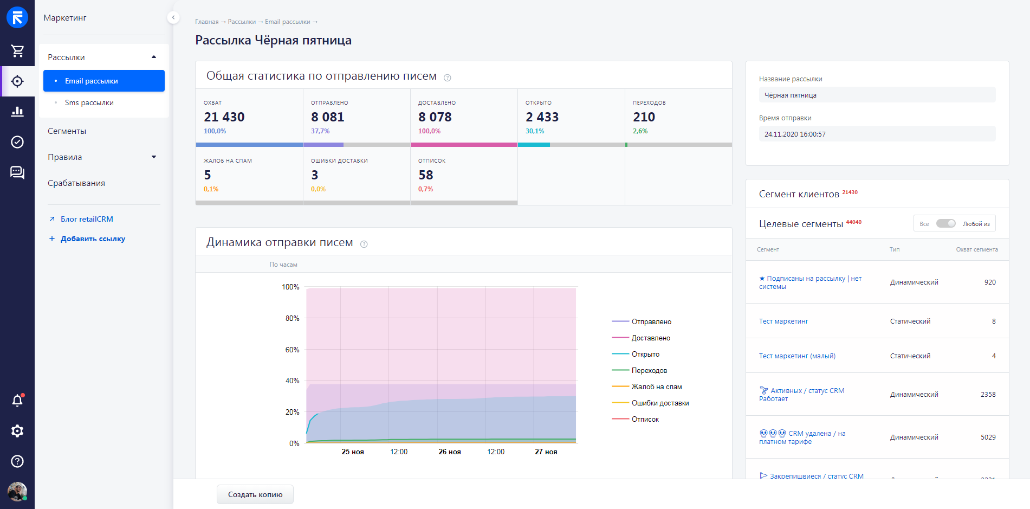Open help question mark icon

(x=17, y=461)
